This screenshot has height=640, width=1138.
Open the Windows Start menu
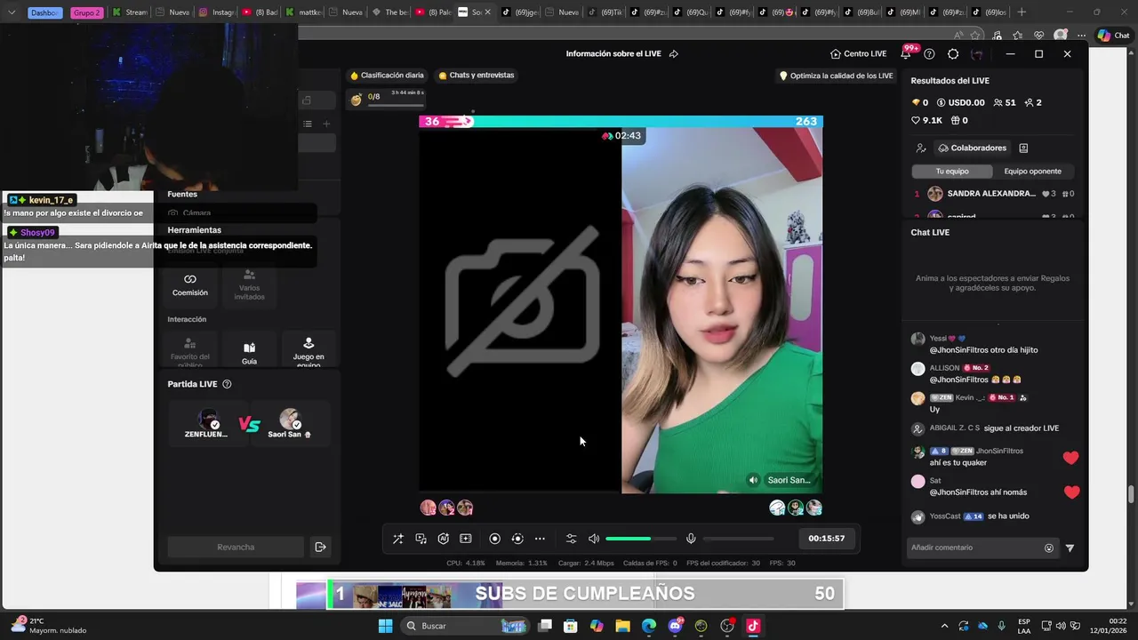[x=385, y=626]
